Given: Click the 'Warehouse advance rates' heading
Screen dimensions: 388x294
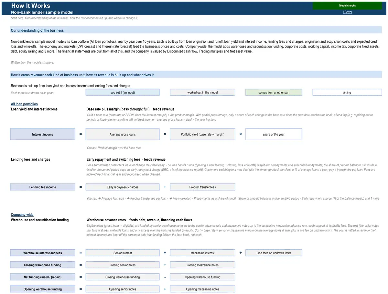Looking at the screenshot, I should click(106, 220).
